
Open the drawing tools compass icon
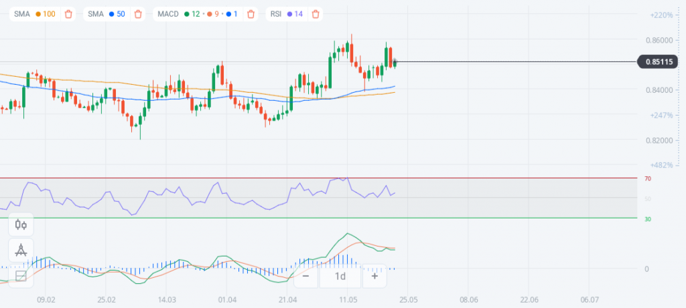coord(21,251)
